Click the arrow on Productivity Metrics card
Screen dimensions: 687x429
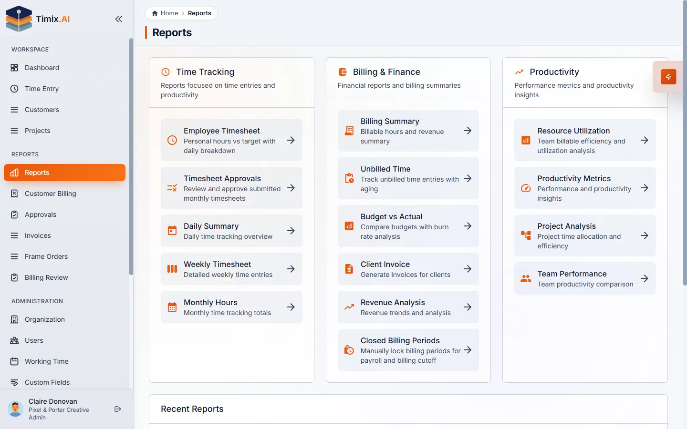coord(645,188)
